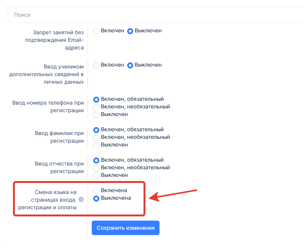Set phone number input to Включен, необязательный

[96, 107]
